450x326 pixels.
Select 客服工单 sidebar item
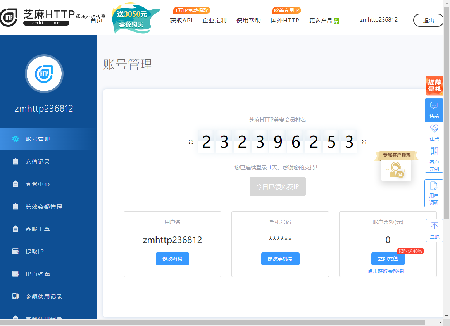coord(48,229)
